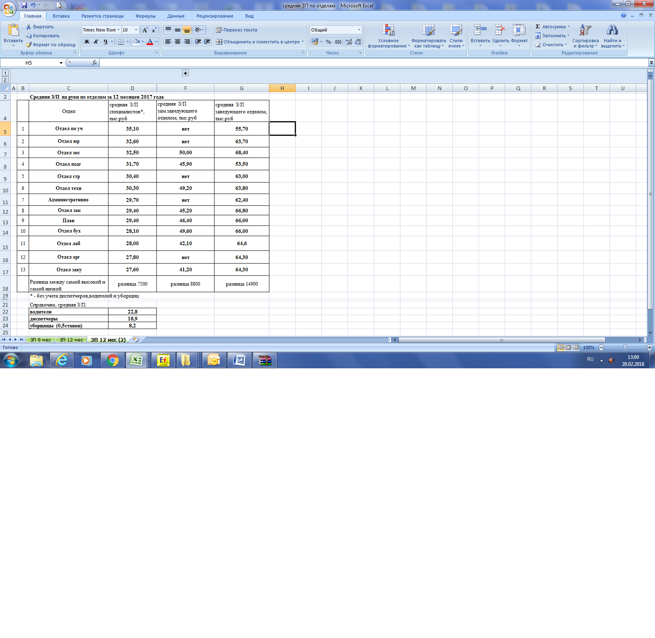
Task: Select sheet tab ЗП 9 мес
Action: [x=41, y=340]
